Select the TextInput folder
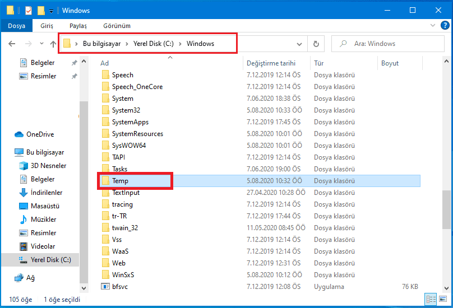Image resolution: width=453 pixels, height=308 pixels. pyautogui.click(x=126, y=193)
